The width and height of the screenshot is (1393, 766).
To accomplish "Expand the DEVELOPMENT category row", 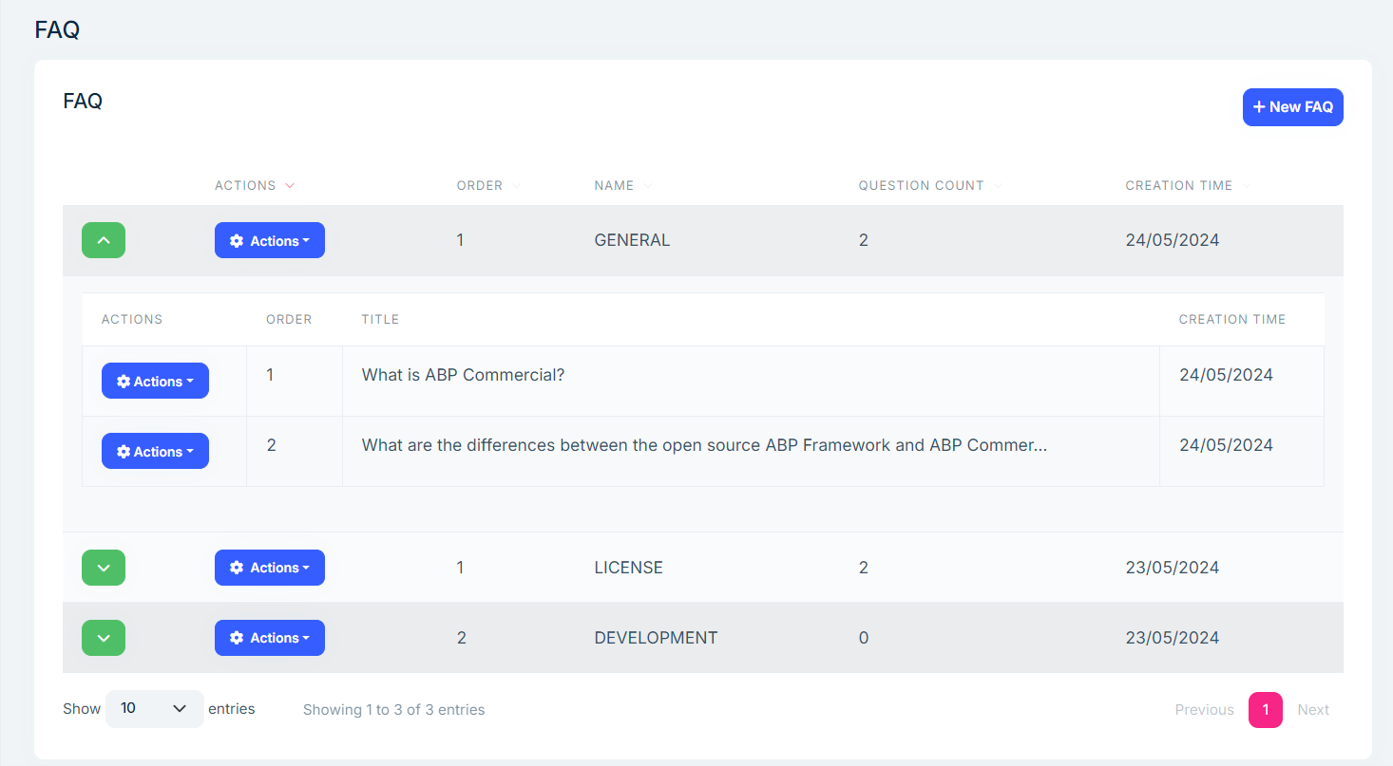I will (103, 637).
